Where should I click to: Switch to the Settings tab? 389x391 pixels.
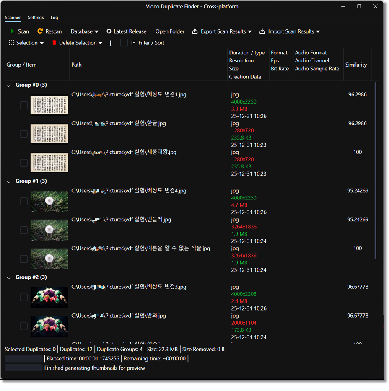[x=36, y=18]
